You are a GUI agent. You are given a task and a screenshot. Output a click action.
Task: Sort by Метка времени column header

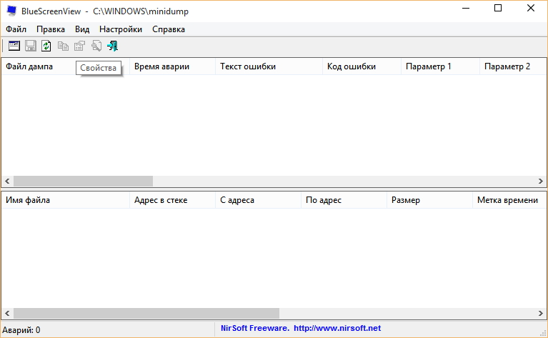509,200
